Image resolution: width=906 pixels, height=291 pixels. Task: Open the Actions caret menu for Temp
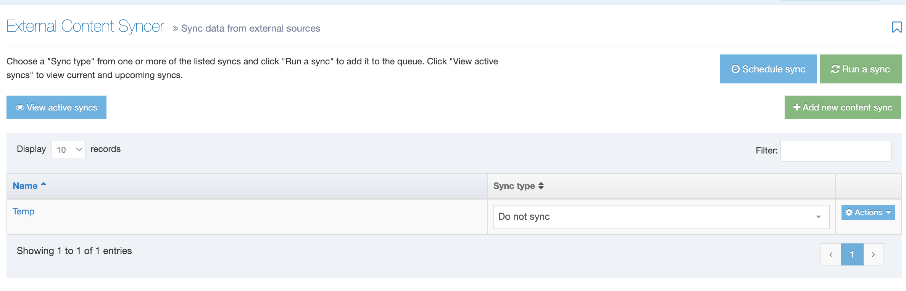click(888, 212)
